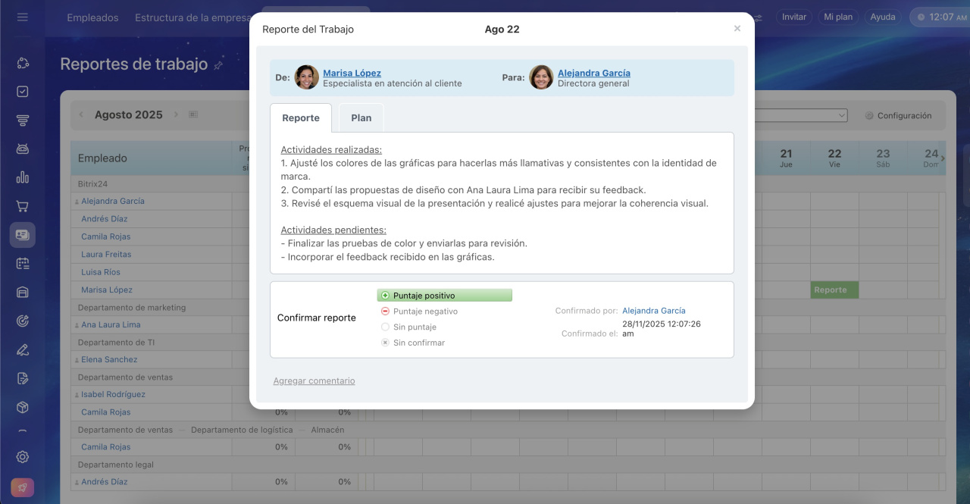Close the Reporte del Trabajo dialog
This screenshot has width=970, height=504.
point(737,29)
